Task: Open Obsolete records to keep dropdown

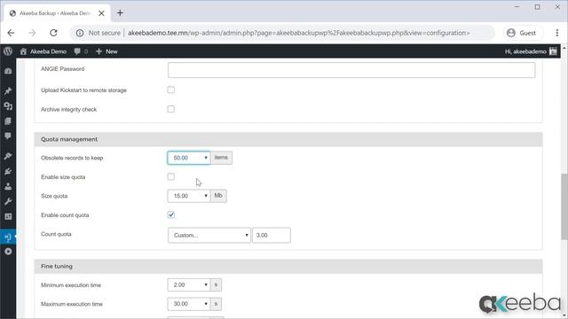Action: pos(189,158)
